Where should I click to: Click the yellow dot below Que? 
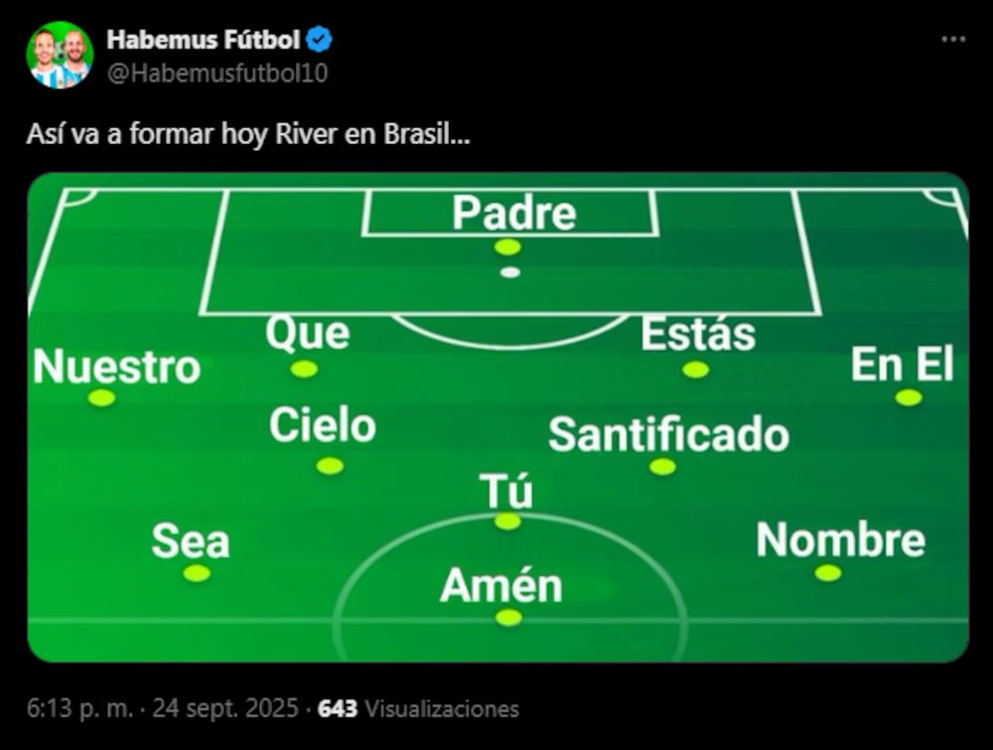pos(304,369)
